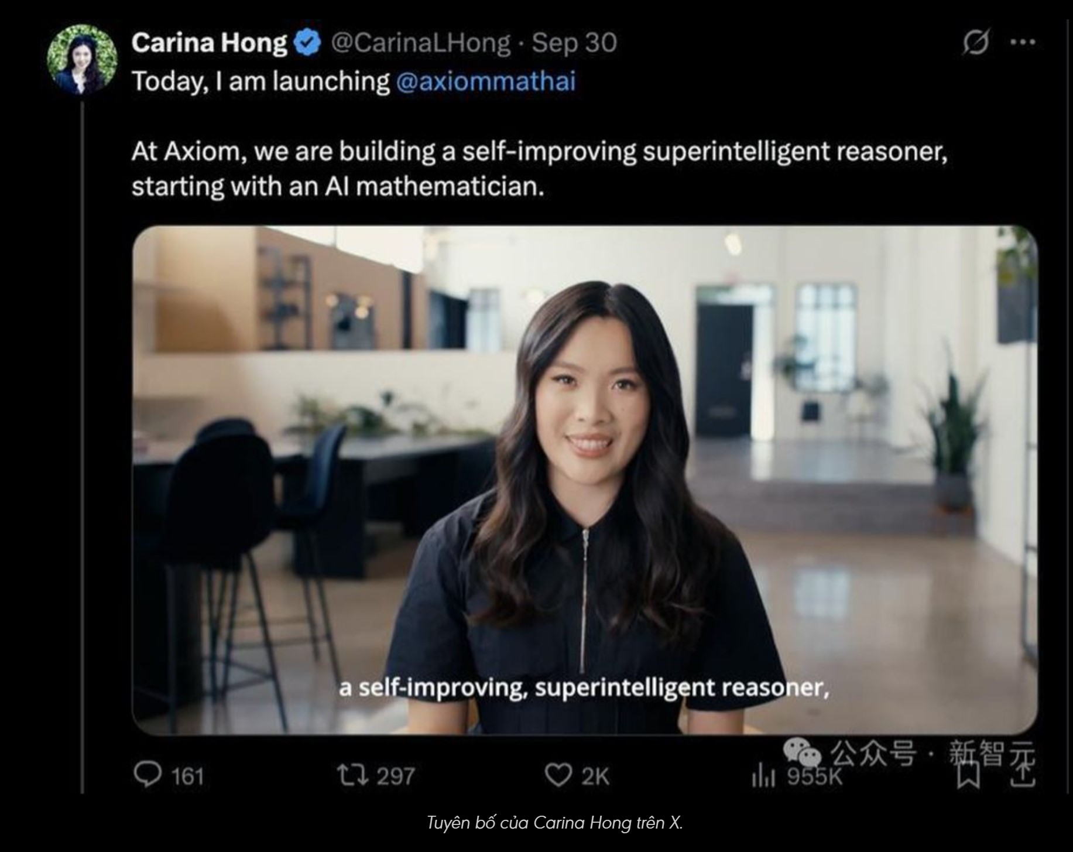Click the reply speech bubble icon
This screenshot has height=852, width=1073.
tap(148, 775)
